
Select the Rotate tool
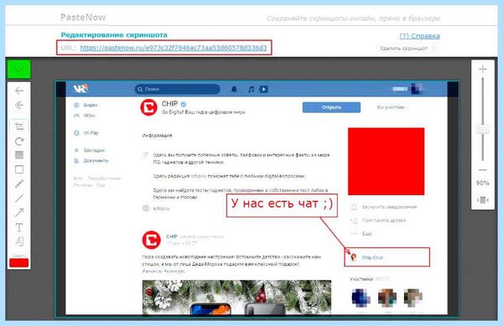[19, 141]
